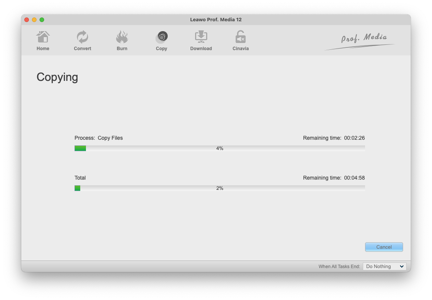Click the 2% progress value
This screenshot has width=432, height=300.
(219, 188)
